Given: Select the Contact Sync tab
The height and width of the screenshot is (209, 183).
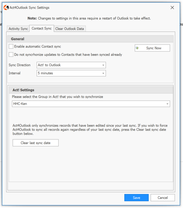Looking at the screenshot, I should point(41,28).
